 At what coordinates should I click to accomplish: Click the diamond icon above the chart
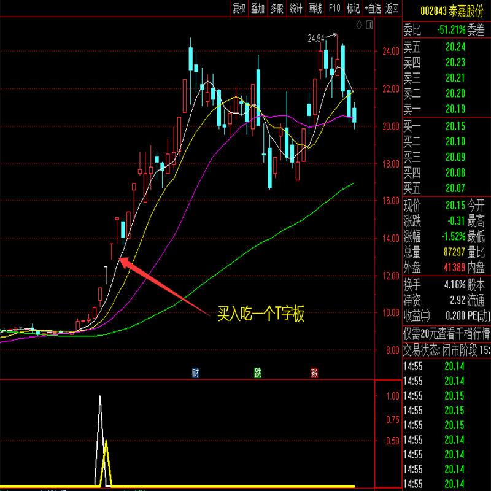tap(358, 25)
